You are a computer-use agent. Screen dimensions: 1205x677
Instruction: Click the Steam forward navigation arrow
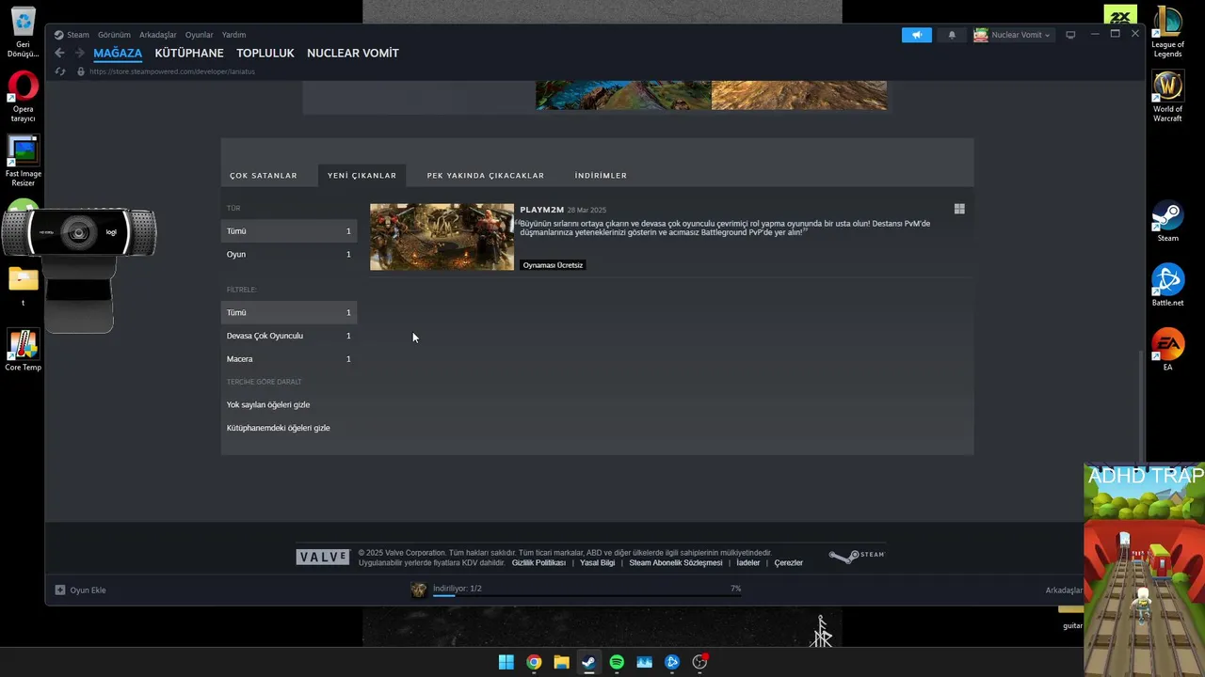pyautogui.click(x=80, y=54)
